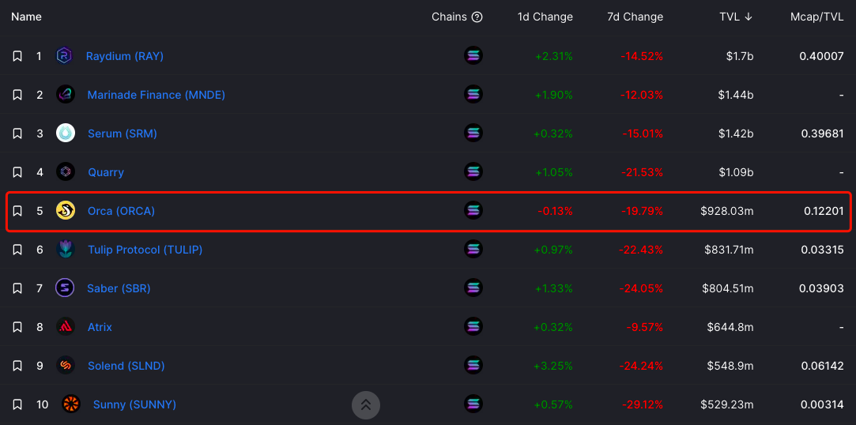
Task: Sort table by 1d Change header
Action: click(545, 17)
